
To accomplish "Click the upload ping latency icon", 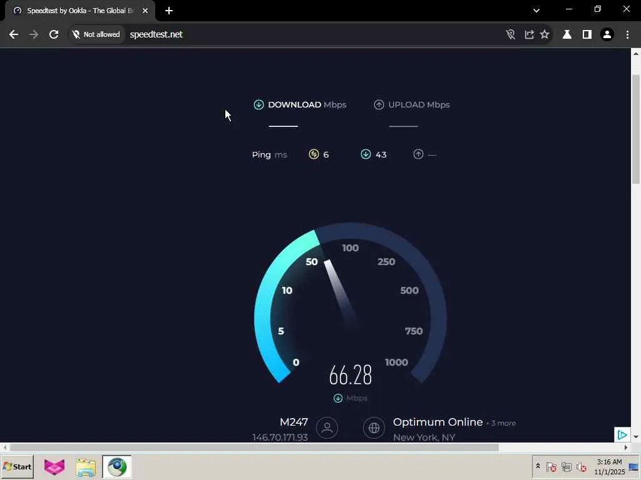I will pos(418,154).
